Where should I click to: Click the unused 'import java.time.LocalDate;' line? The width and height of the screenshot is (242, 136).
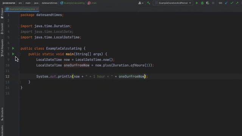tap(47, 32)
